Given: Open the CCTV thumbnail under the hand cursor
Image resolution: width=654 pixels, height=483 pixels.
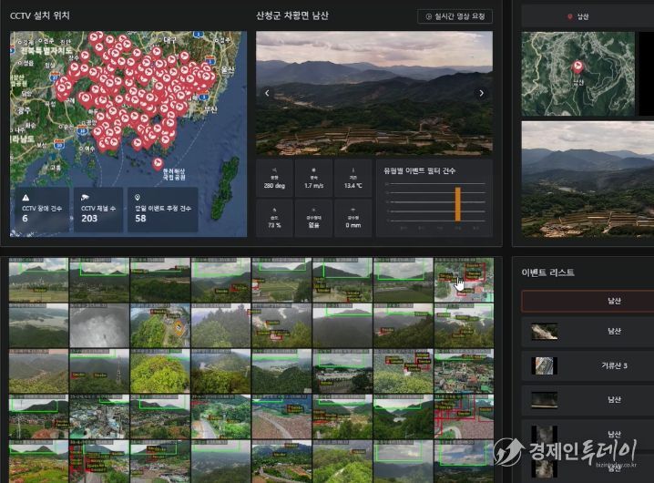Looking at the screenshot, I should [x=464, y=280].
